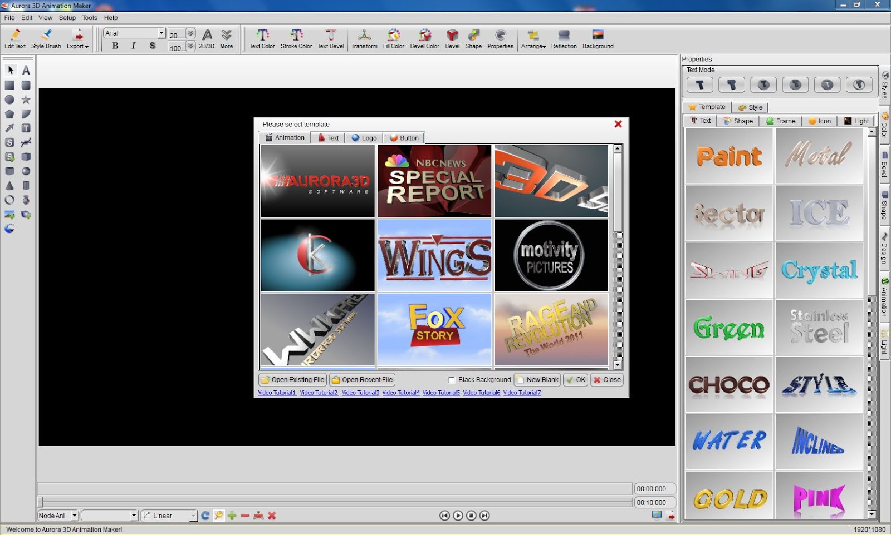Click the template list scrollbar thumb
The image size is (891, 535).
(x=618, y=192)
